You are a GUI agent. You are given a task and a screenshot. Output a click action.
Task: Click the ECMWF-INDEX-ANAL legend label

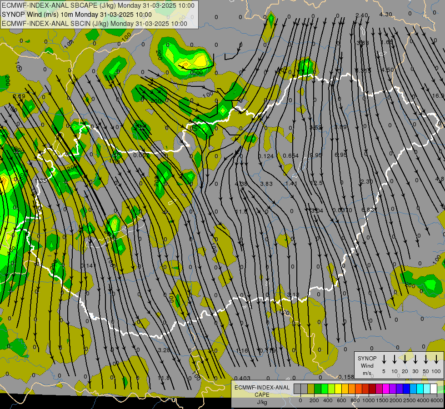click(x=262, y=388)
